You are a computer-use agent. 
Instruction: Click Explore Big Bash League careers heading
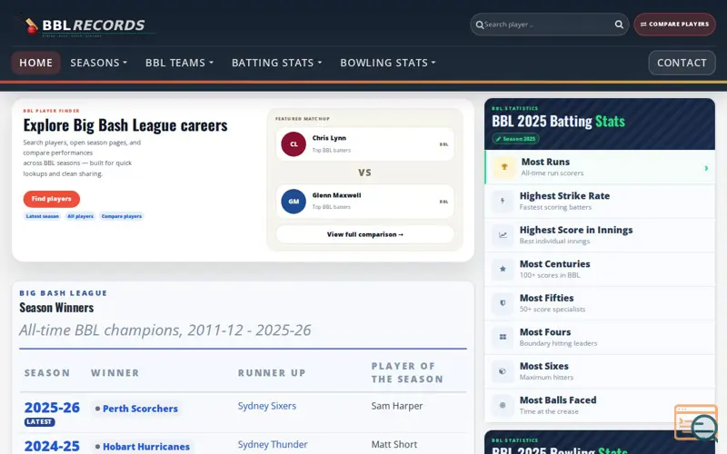click(125, 125)
